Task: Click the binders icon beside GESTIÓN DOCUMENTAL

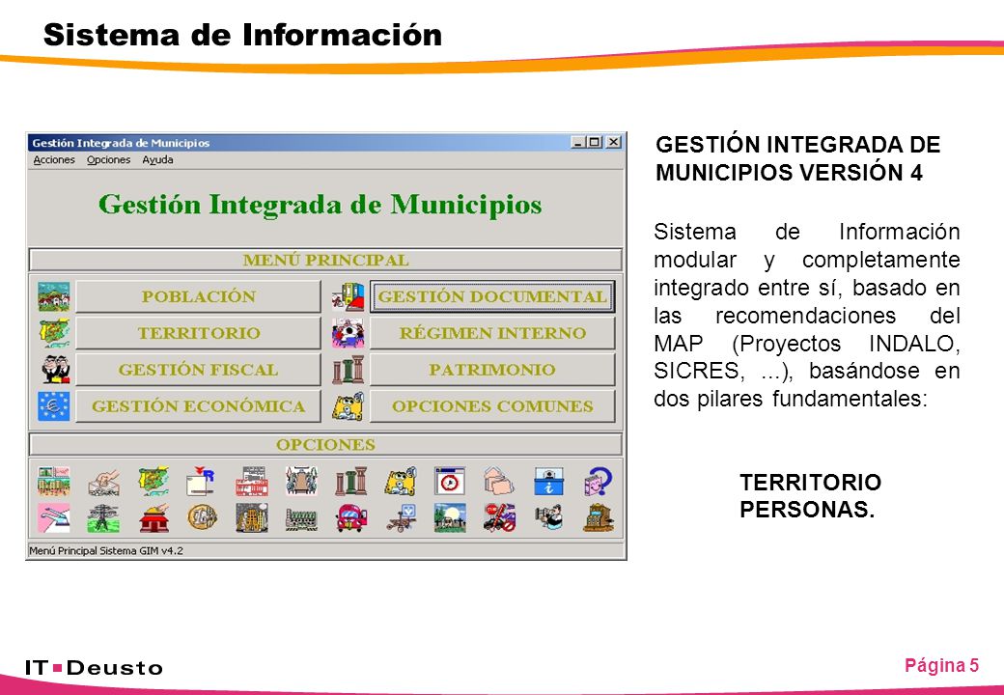Action: tap(348, 296)
